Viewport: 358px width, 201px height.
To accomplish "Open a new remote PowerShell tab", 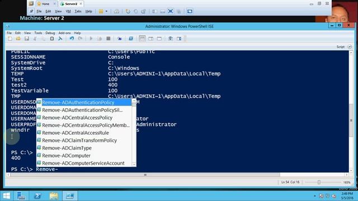I will tap(119, 39).
